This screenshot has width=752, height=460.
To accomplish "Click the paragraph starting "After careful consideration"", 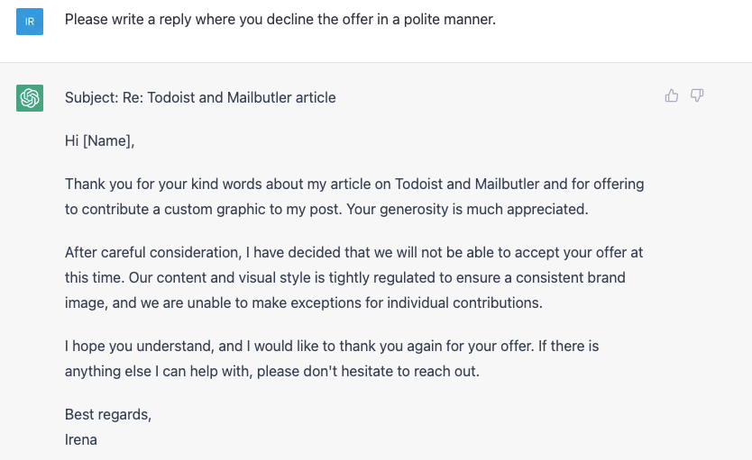I will pos(354,277).
